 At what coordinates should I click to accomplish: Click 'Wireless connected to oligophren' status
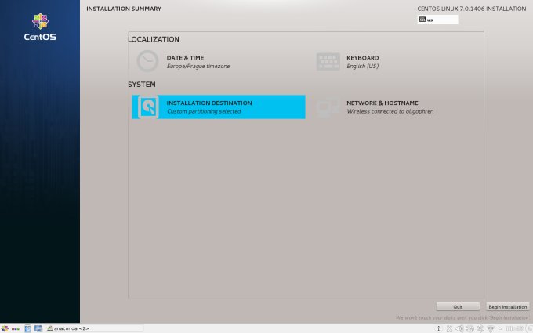390,111
